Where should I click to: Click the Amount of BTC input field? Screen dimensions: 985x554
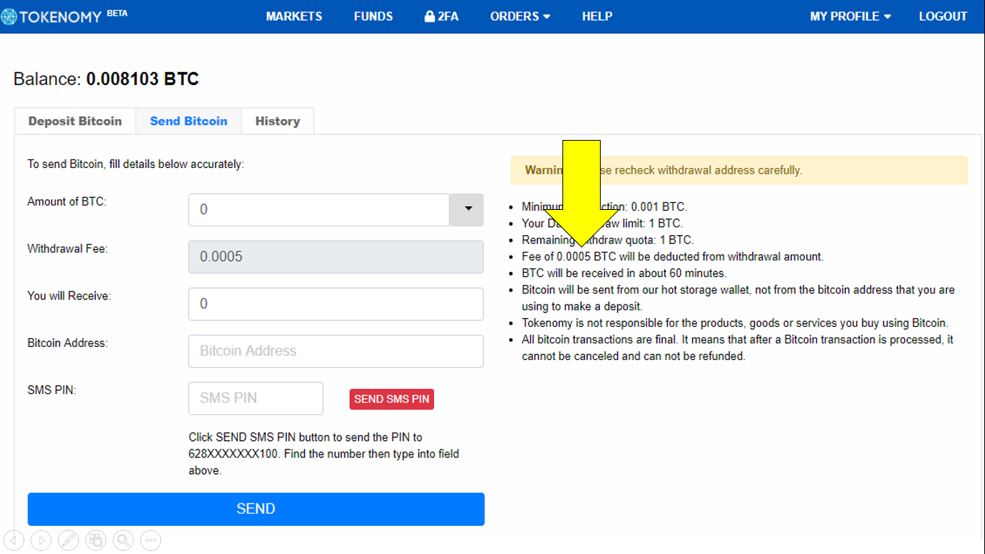[x=319, y=209]
